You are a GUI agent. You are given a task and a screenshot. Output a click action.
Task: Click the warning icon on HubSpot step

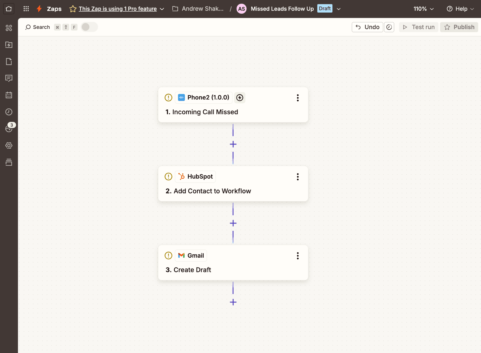pyautogui.click(x=168, y=177)
